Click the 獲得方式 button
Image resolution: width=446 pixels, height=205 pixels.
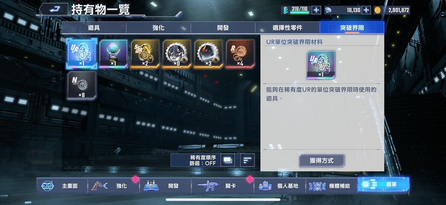[x=322, y=161]
